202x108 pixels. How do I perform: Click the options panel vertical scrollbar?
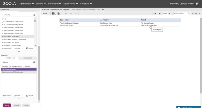click(39, 73)
